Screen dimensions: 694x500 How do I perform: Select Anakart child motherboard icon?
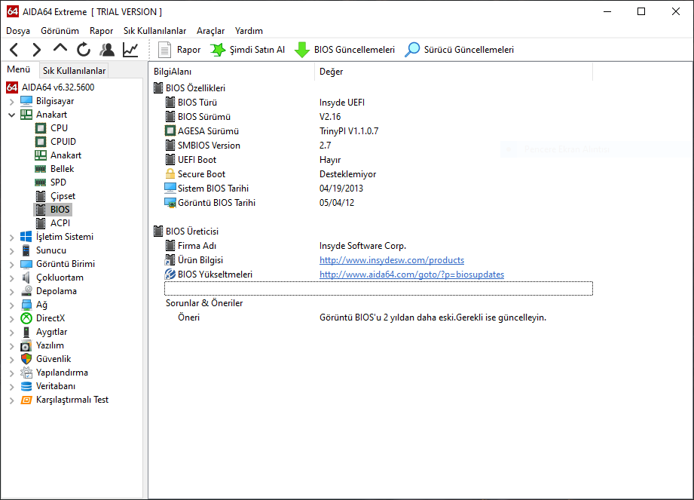pos(40,155)
